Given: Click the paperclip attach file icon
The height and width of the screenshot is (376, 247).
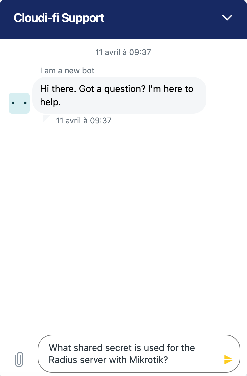Looking at the screenshot, I should 19,359.
